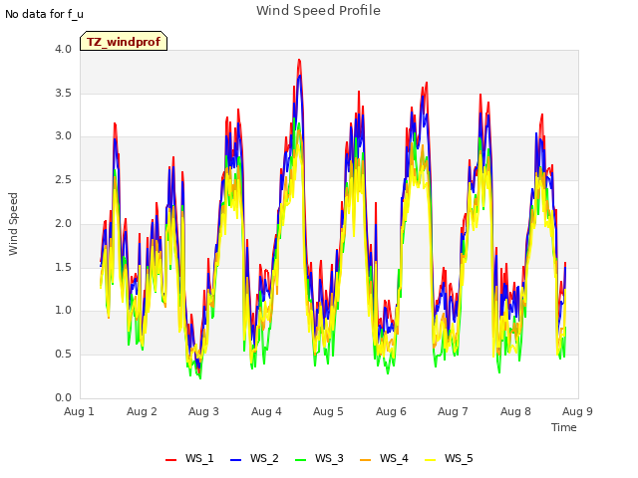
Task: Click the WS_2 legend label
Action: [264, 458]
